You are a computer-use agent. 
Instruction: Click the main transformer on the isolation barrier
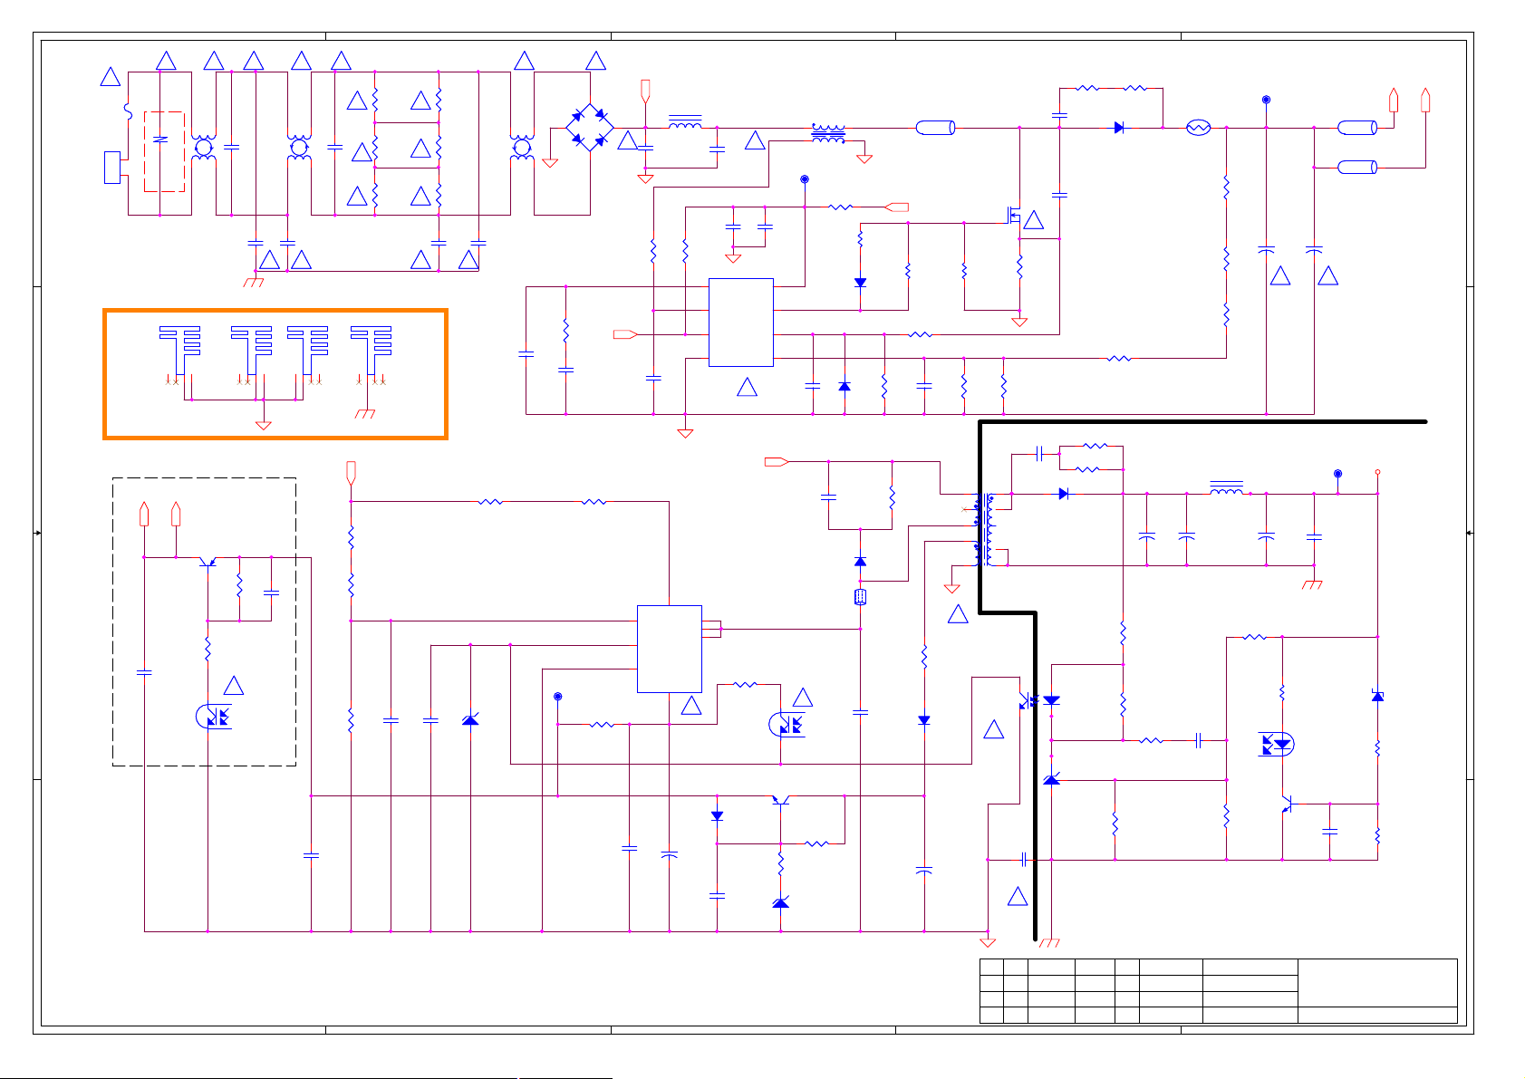(983, 530)
